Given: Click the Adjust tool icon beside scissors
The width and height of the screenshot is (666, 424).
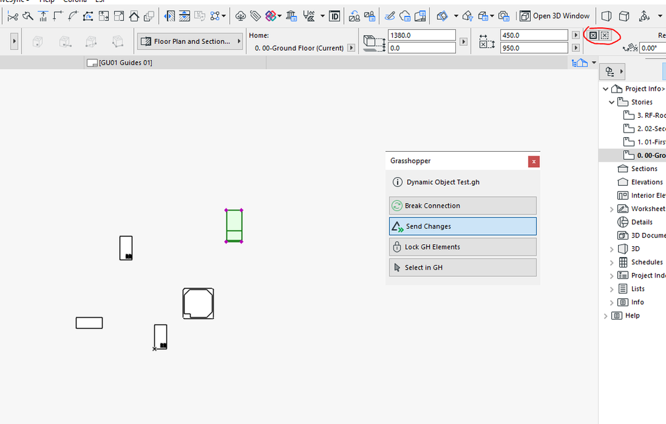Looking at the screenshot, I should tap(28, 17).
